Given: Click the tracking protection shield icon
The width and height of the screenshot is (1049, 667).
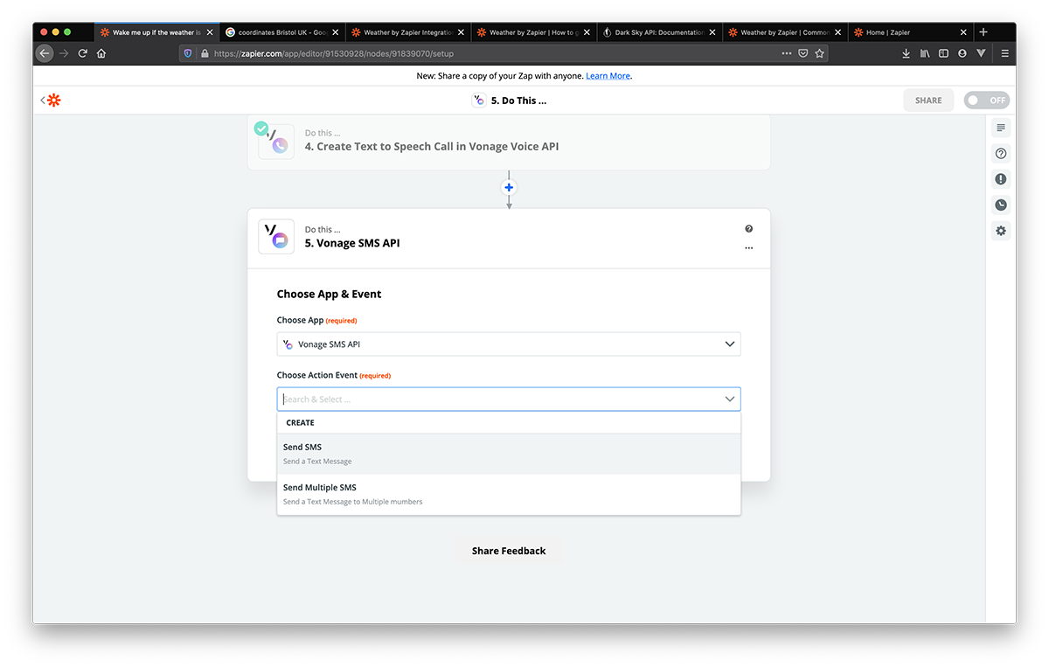Looking at the screenshot, I should point(187,53).
